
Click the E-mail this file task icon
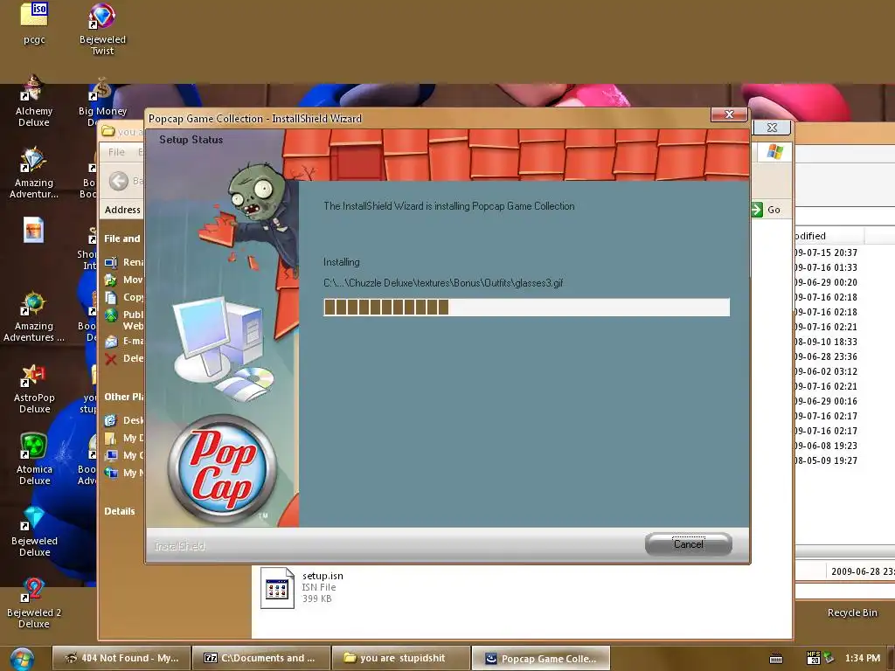pyautogui.click(x=111, y=342)
